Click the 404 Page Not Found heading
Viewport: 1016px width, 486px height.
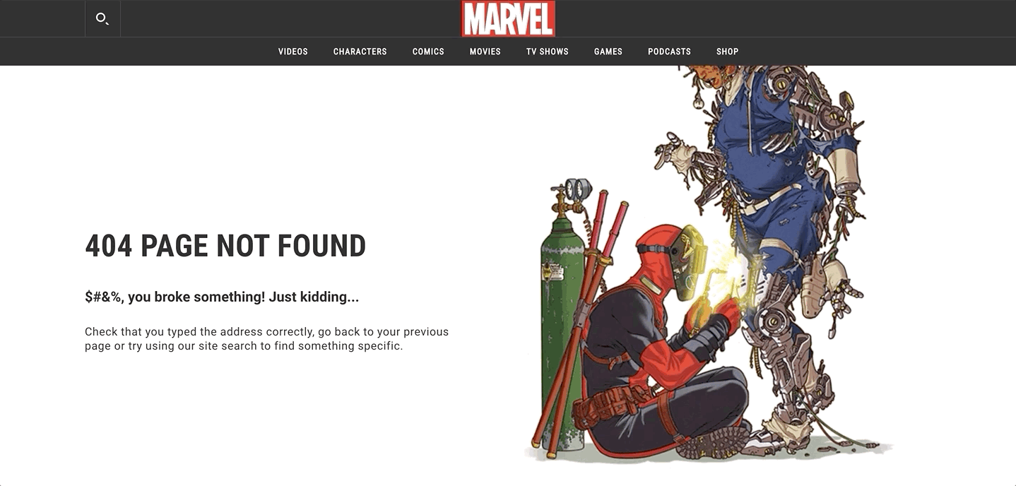click(x=225, y=246)
